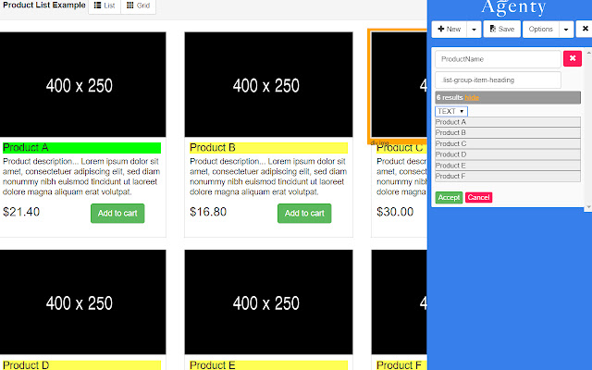
Task: Close the Agenty panel with X
Action: (585, 29)
